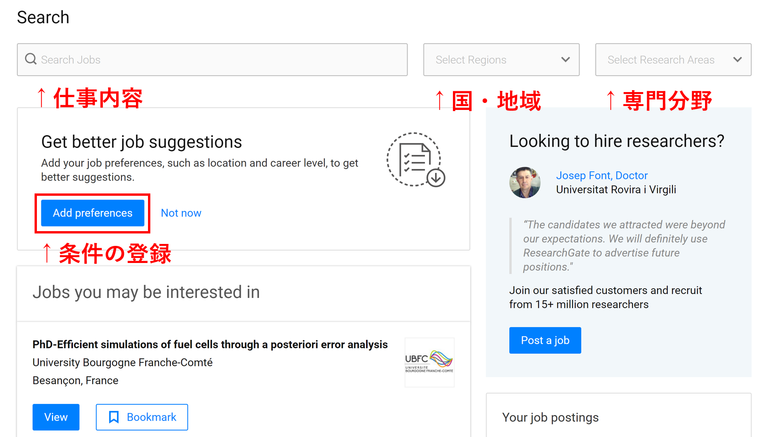The width and height of the screenshot is (773, 437).
Task: Click the bookmark icon next to Bookmark label
Action: (114, 417)
